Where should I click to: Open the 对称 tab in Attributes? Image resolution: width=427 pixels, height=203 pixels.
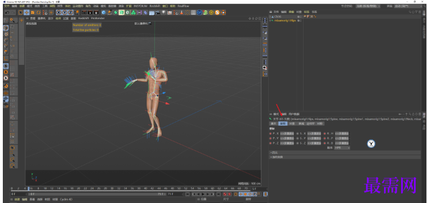pyautogui.click(x=320, y=123)
